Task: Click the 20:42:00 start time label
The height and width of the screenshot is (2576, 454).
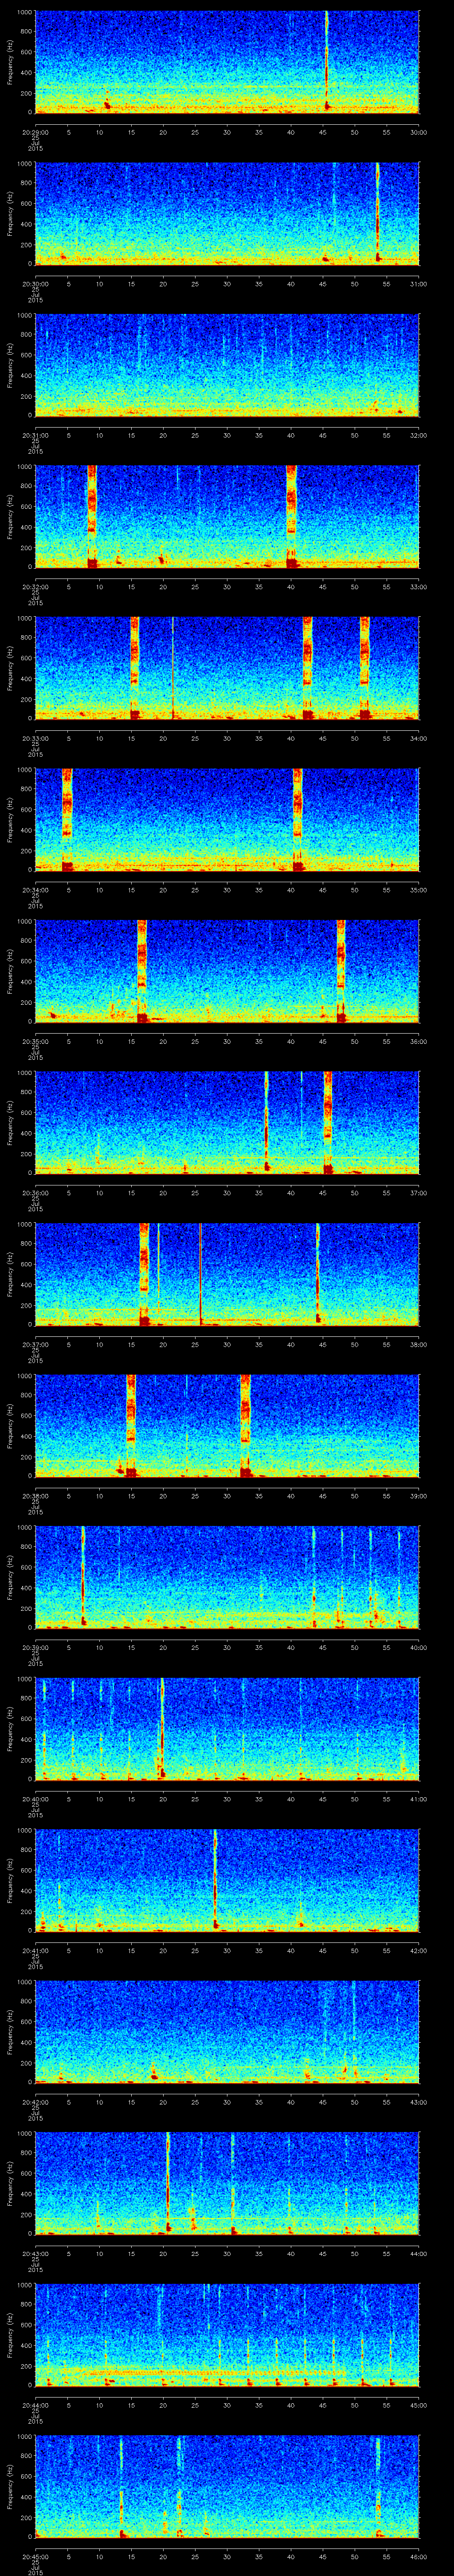Action: tap(35, 2102)
